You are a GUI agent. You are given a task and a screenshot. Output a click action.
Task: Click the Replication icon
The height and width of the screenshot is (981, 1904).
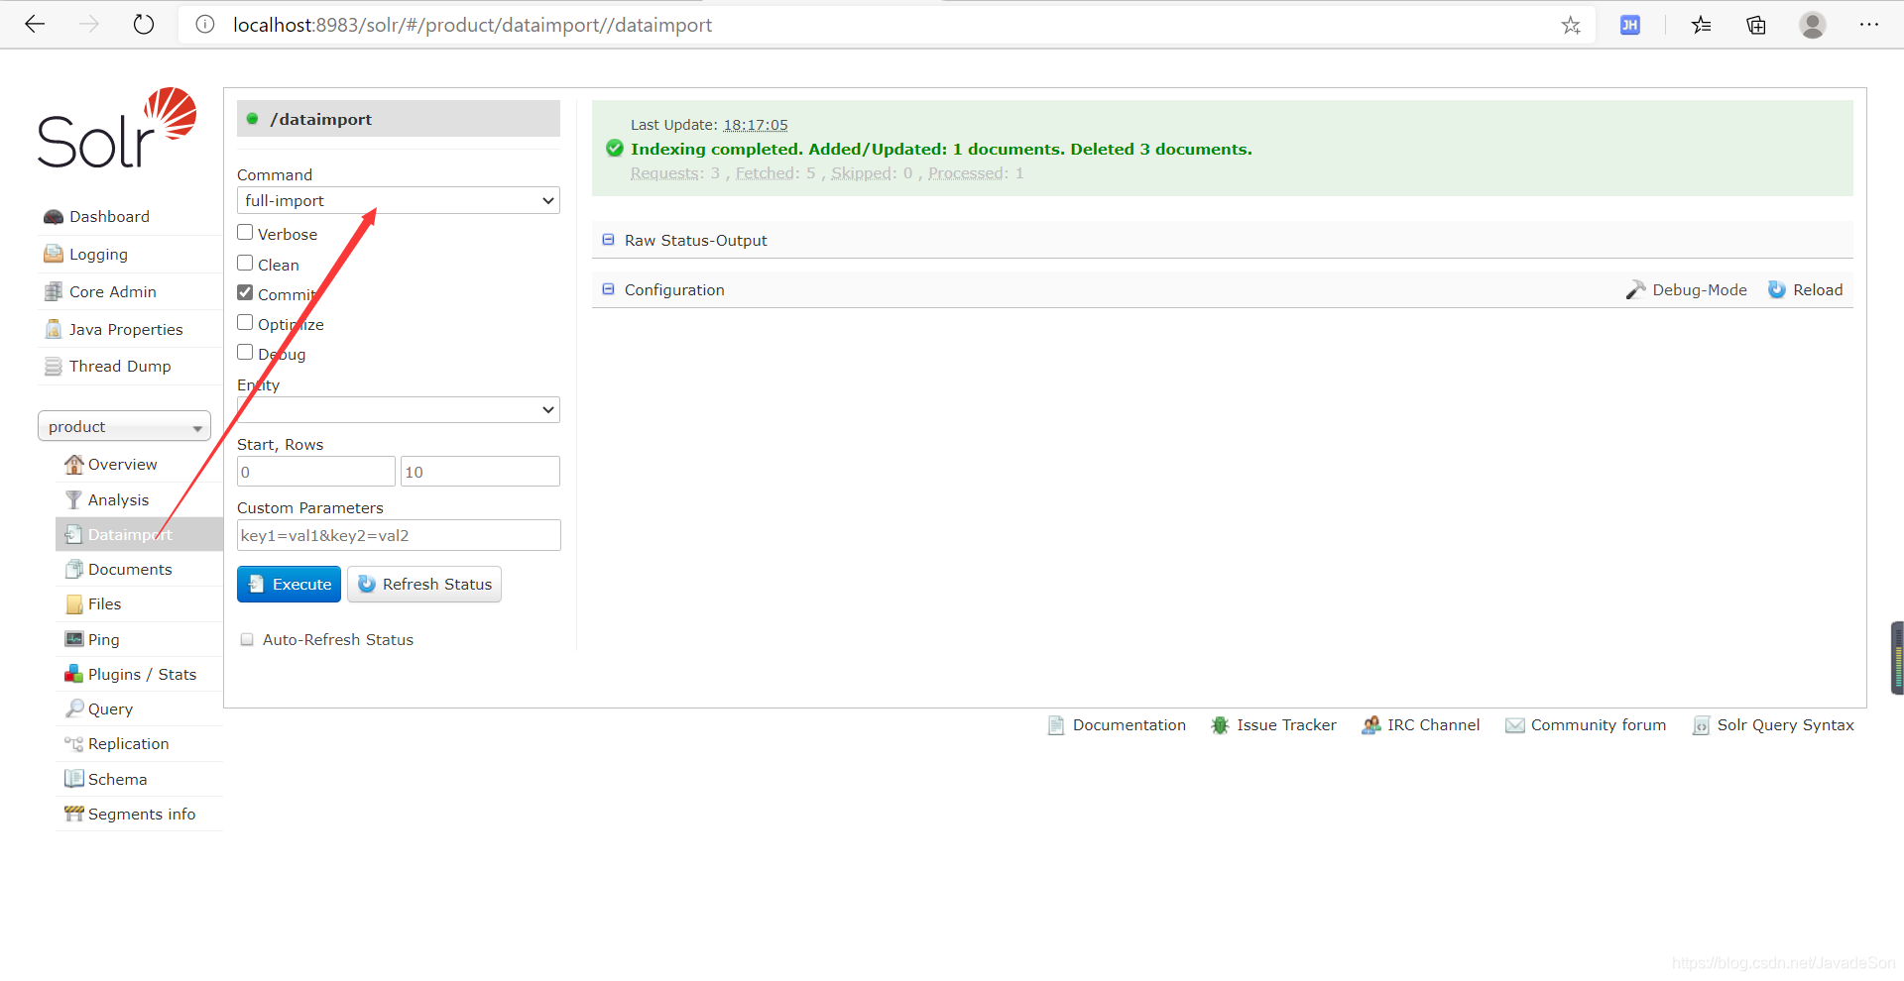click(x=74, y=743)
